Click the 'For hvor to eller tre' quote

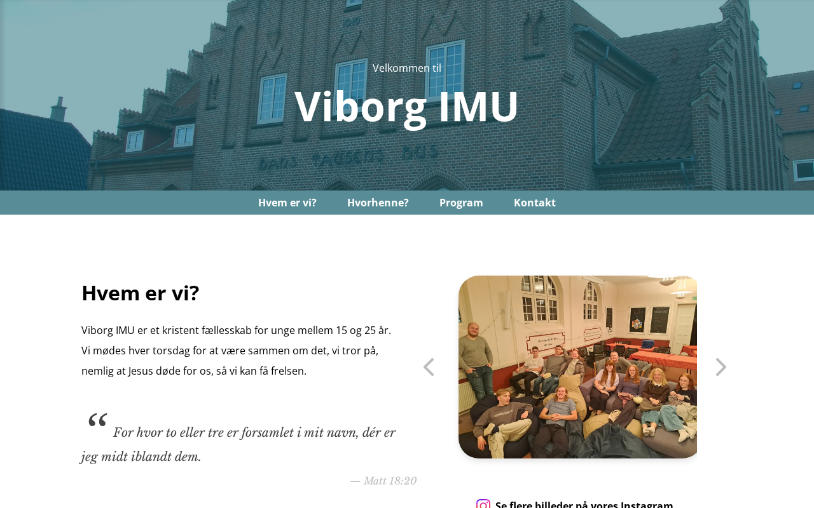point(238,444)
